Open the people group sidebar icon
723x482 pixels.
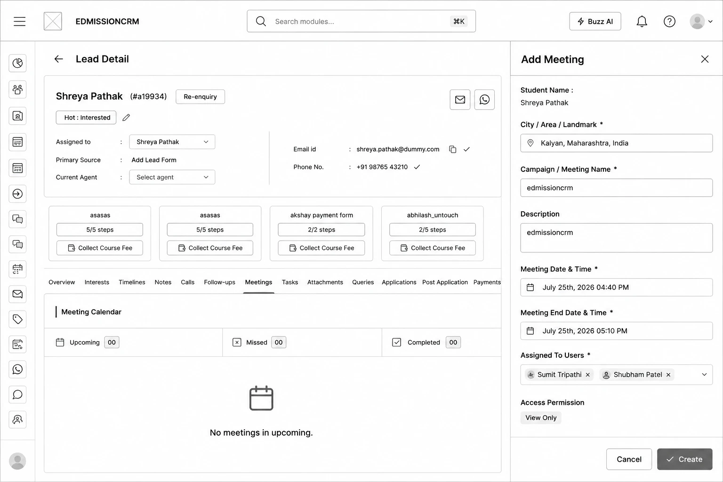(17, 89)
